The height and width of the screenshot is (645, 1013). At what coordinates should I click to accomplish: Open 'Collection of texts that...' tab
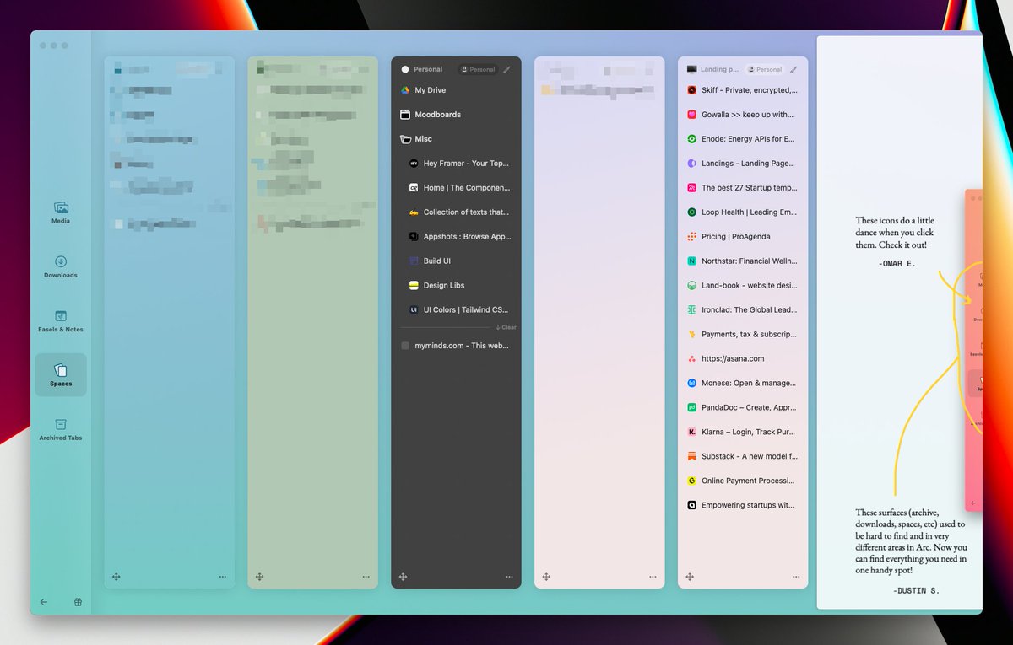[x=460, y=212]
